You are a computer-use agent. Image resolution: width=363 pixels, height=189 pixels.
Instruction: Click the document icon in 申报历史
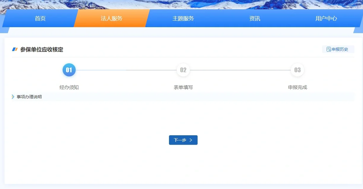click(329, 50)
